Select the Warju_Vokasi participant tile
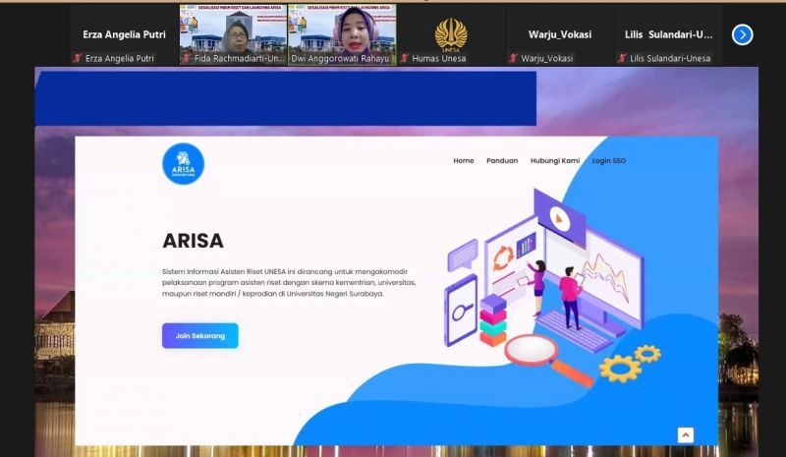This screenshot has width=786, height=457. tap(559, 34)
